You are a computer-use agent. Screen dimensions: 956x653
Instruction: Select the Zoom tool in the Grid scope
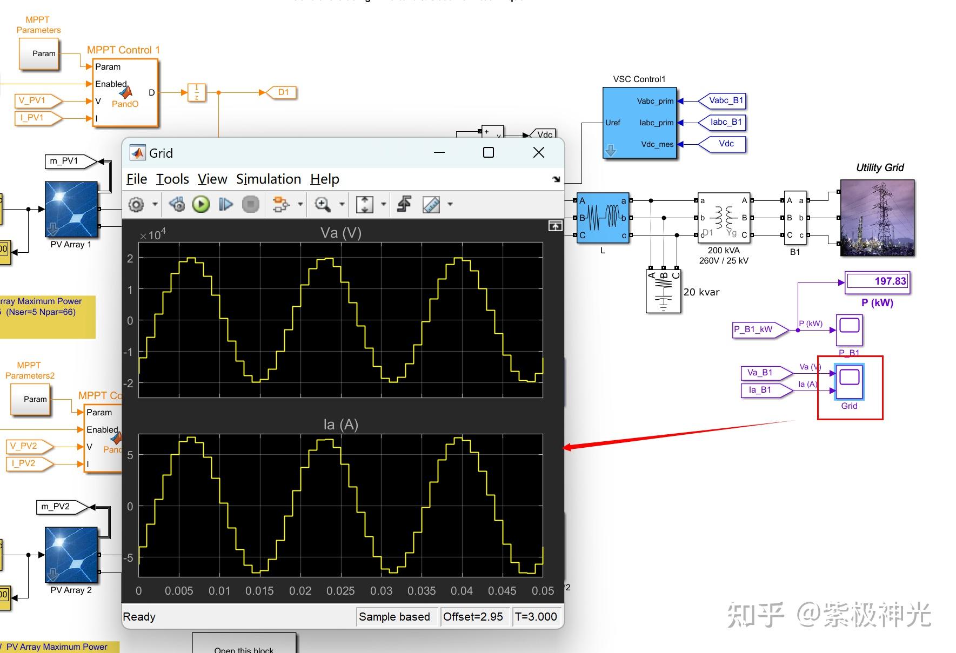(x=323, y=204)
